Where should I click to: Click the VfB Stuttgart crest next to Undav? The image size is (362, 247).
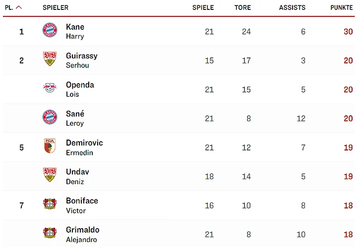[x=50, y=175]
